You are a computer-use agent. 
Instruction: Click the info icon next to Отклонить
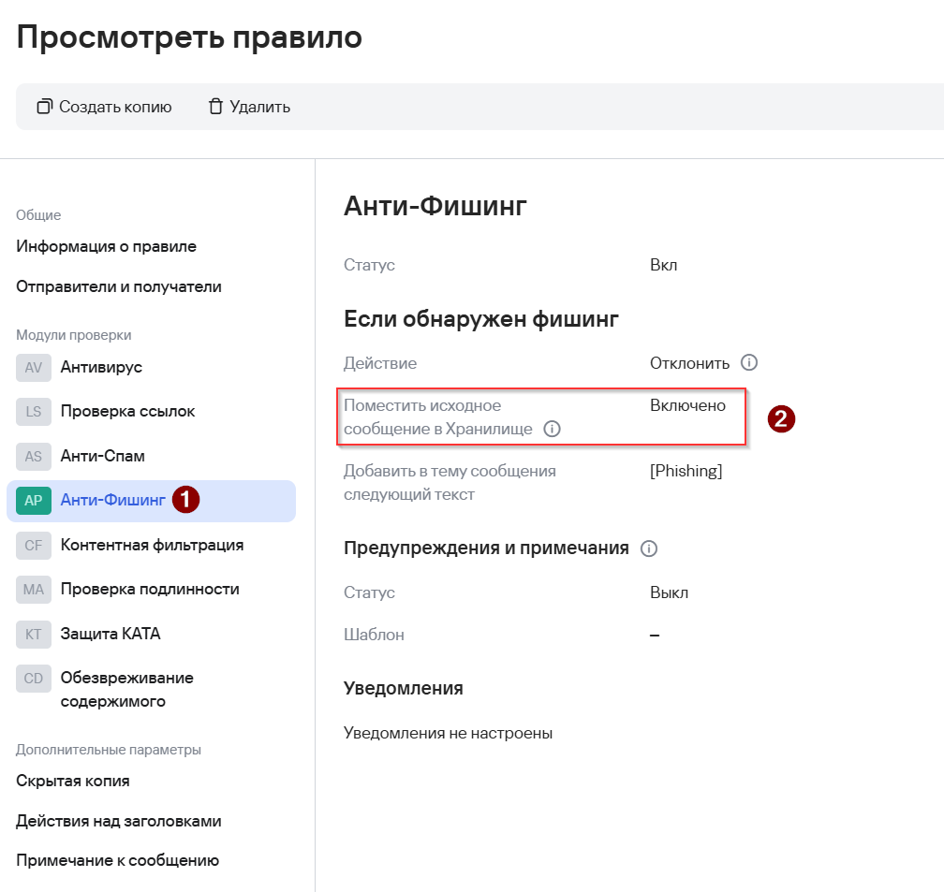pos(749,362)
